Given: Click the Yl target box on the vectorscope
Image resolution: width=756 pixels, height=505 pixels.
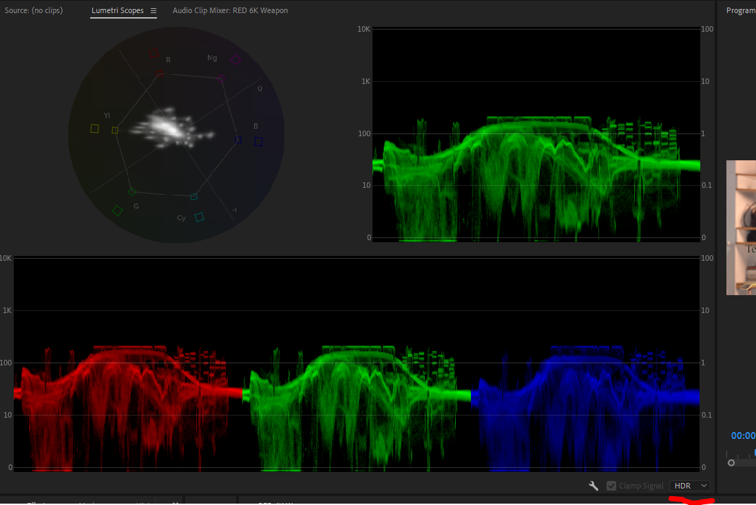Looking at the screenshot, I should tap(94, 127).
